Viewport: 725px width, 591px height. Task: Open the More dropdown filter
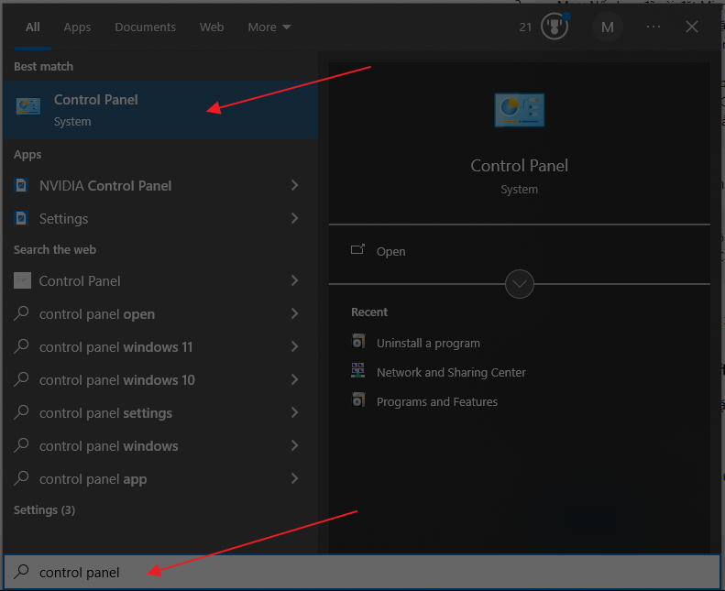pos(269,27)
